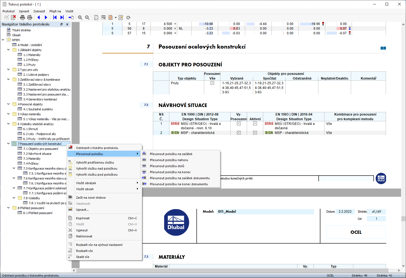The height and width of the screenshot is (278, 406).
Task: Open Vložit obrázek submenu
Action: click(105, 183)
